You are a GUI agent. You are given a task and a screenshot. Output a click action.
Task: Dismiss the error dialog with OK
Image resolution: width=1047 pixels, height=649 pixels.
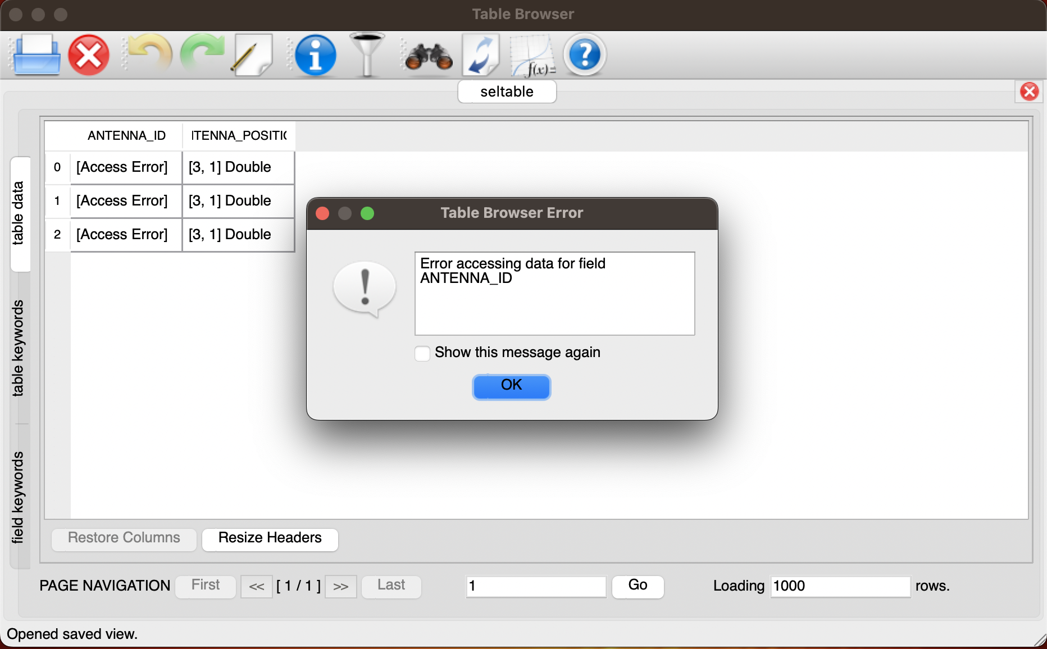pyautogui.click(x=511, y=386)
